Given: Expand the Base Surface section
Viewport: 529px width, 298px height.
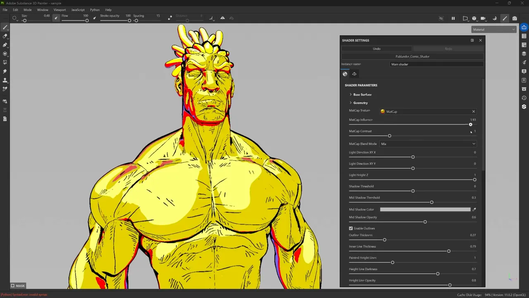Looking at the screenshot, I should pyautogui.click(x=362, y=94).
